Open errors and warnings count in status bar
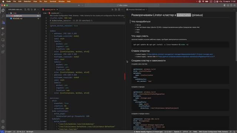 (x=21, y=132)
